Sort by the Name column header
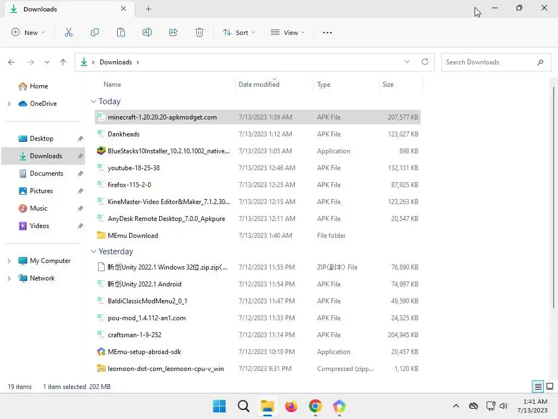The width and height of the screenshot is (558, 419). (112, 85)
